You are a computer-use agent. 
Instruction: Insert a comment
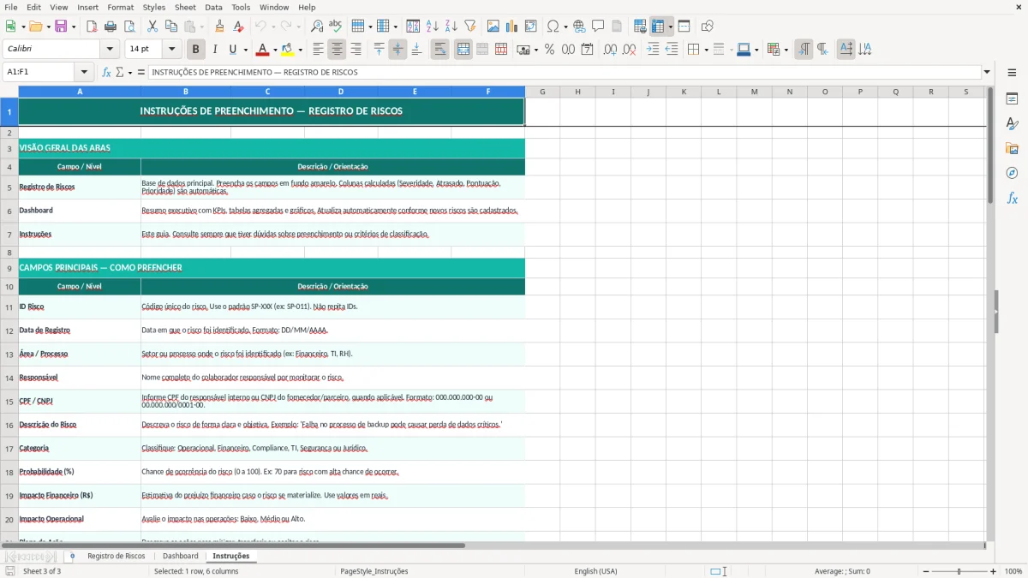(598, 27)
